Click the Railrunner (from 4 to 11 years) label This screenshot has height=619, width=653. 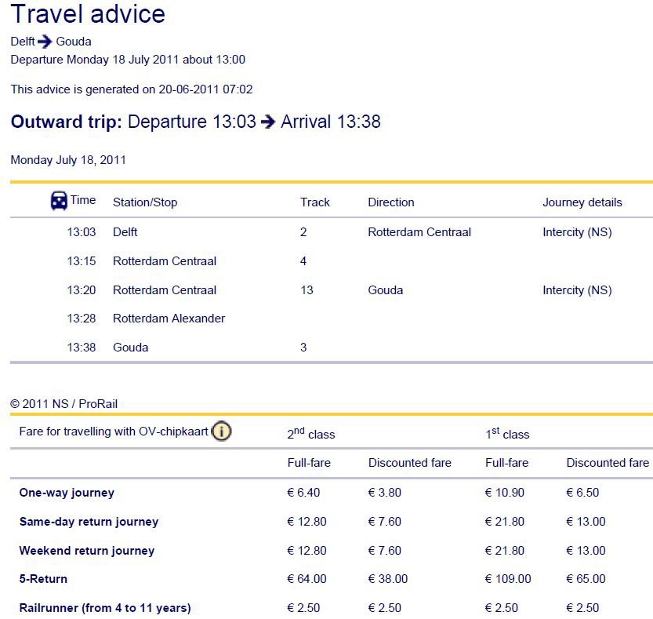pos(105,608)
